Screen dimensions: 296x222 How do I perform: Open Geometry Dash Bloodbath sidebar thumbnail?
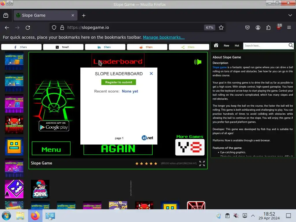click(14, 125)
